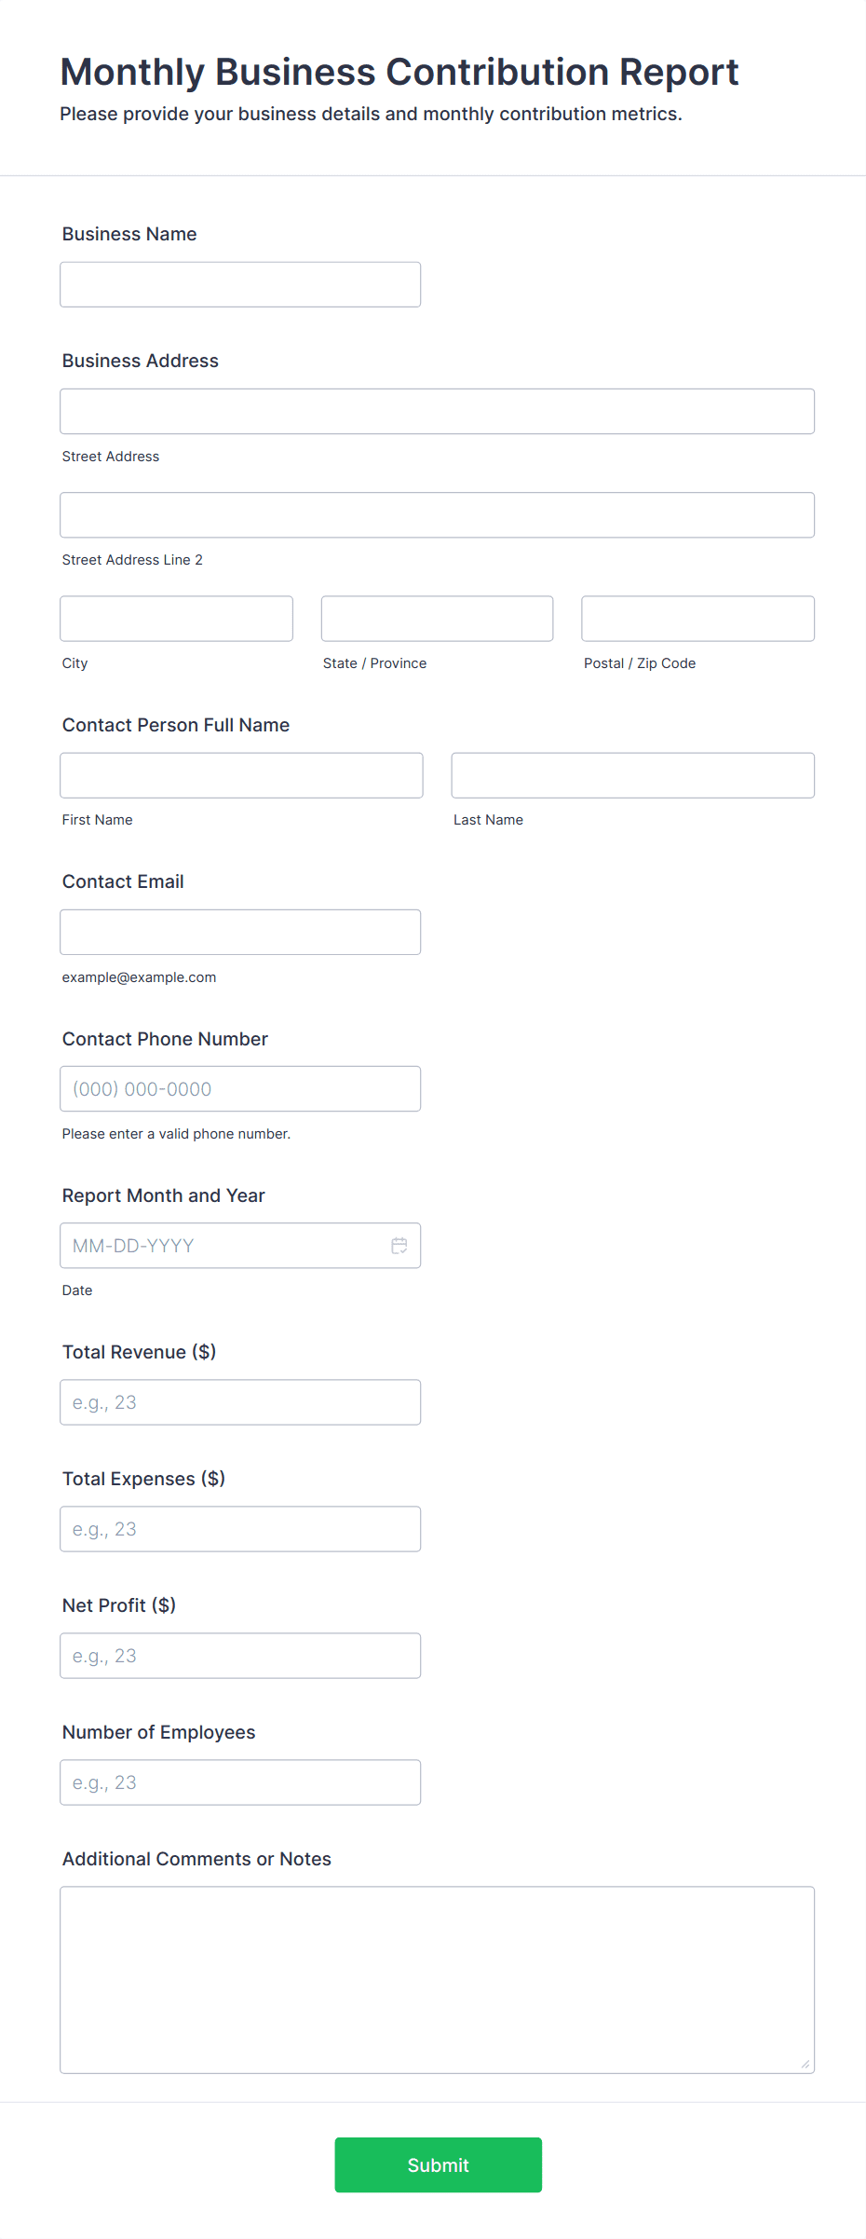This screenshot has height=2239, width=866.
Task: Select the Postal / Zip Code field
Action: (698, 619)
